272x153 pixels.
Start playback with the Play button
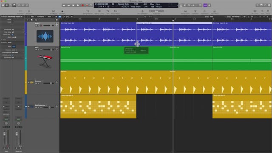click(78, 6)
